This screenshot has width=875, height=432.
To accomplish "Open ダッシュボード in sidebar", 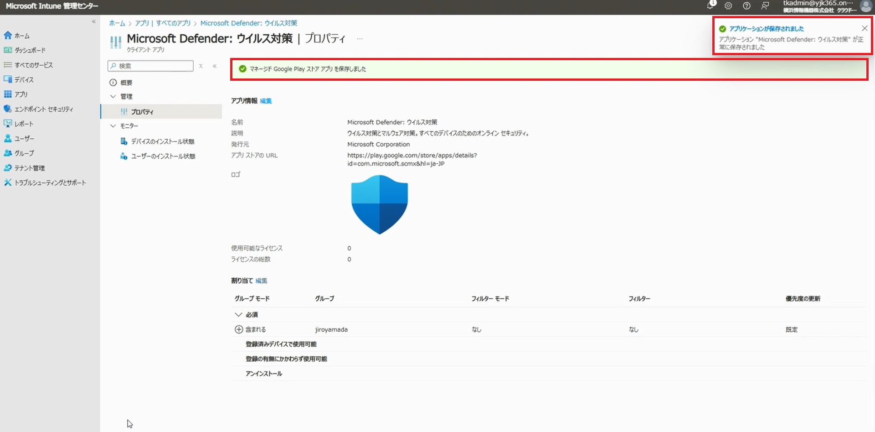I will coord(30,50).
